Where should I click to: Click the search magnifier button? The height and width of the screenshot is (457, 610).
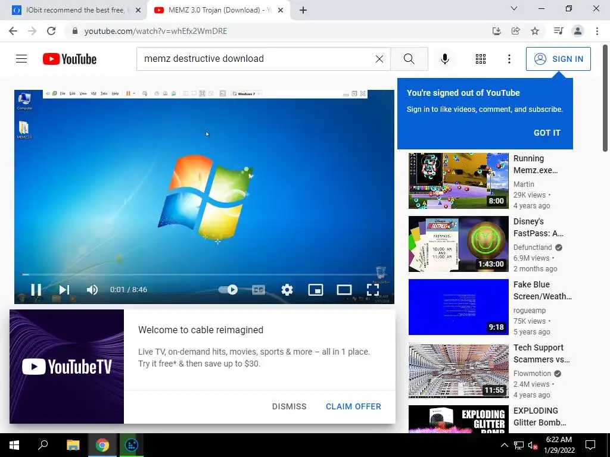409,59
